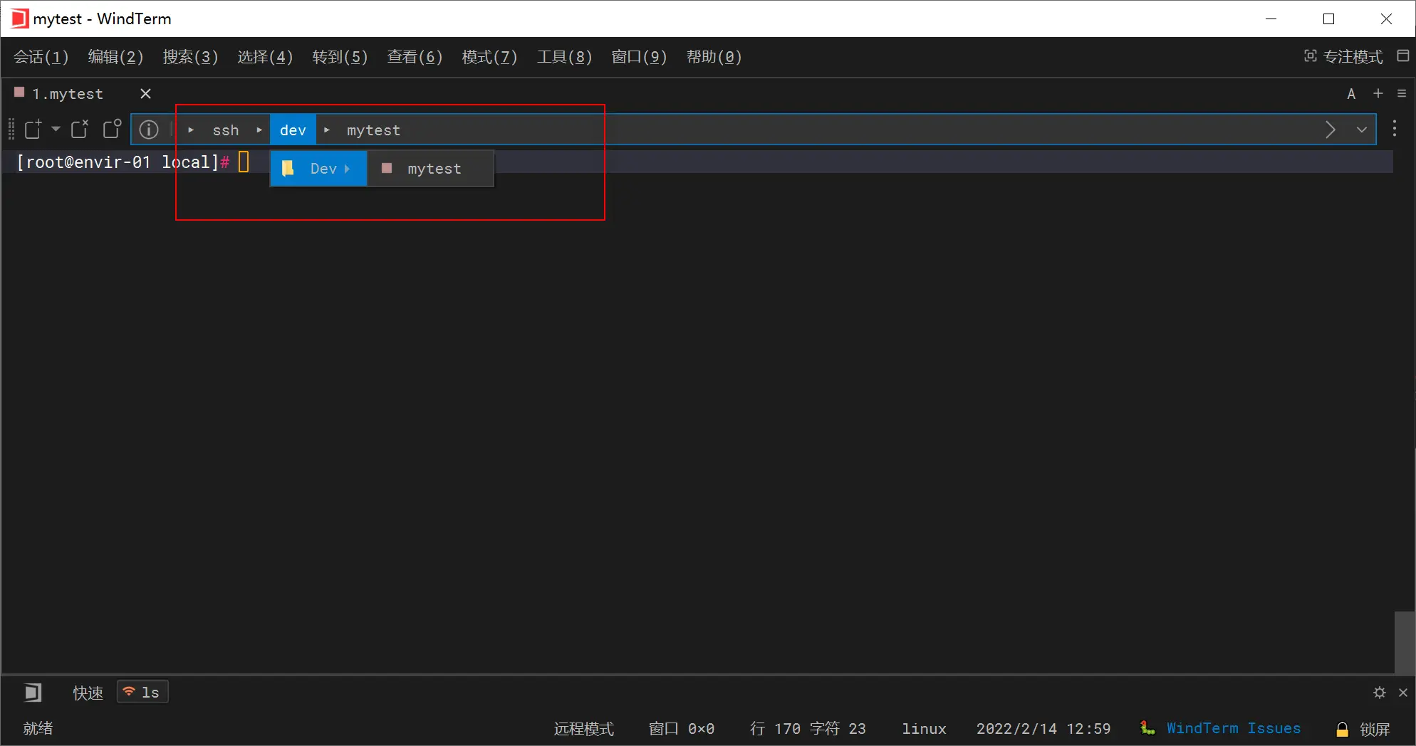This screenshot has height=746, width=1416.
Task: Click the close session icon with X
Action: tap(80, 129)
